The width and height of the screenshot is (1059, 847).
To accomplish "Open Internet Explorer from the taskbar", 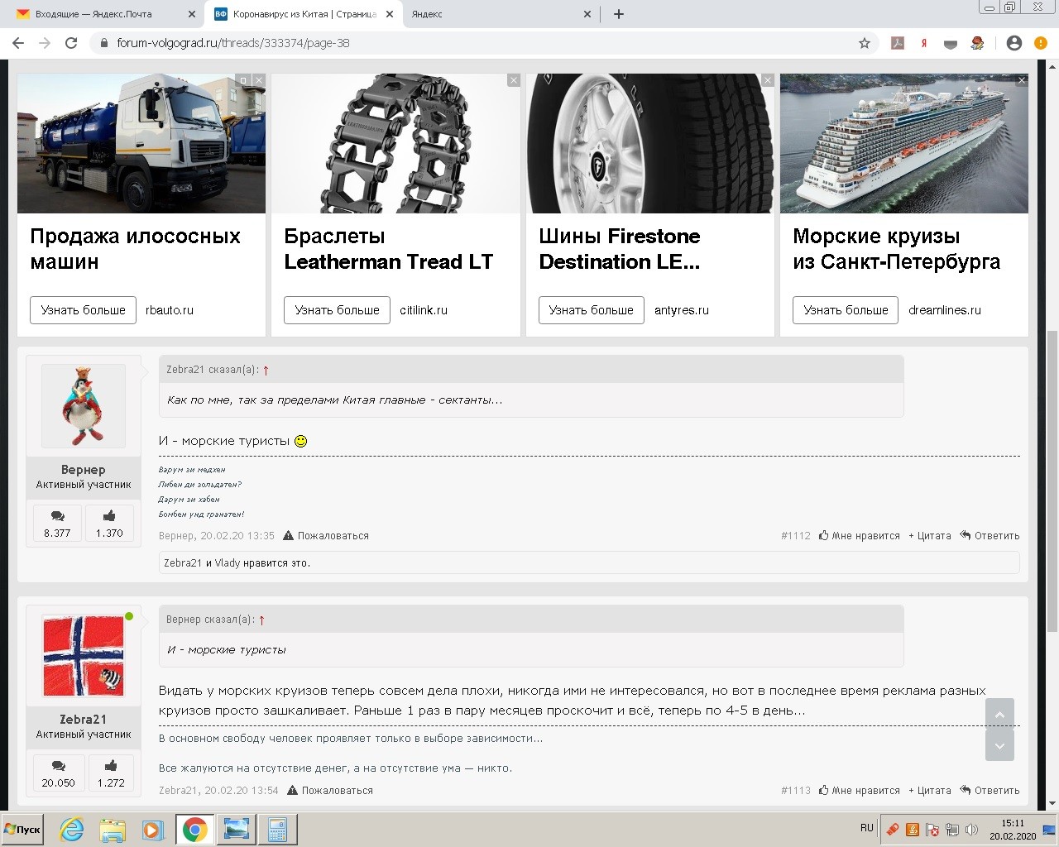I will pos(72,830).
